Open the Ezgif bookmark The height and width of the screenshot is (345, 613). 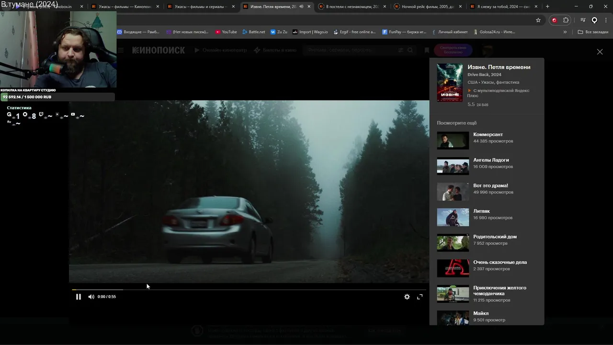(x=354, y=32)
